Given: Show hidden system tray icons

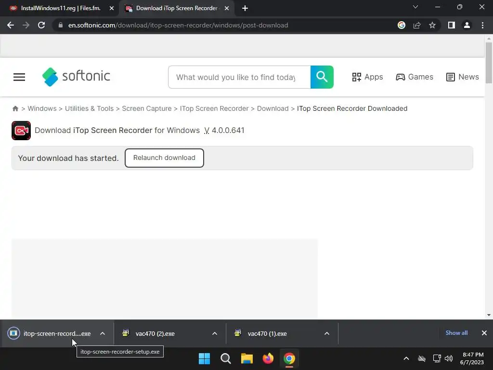Looking at the screenshot, I should click(x=406, y=358).
